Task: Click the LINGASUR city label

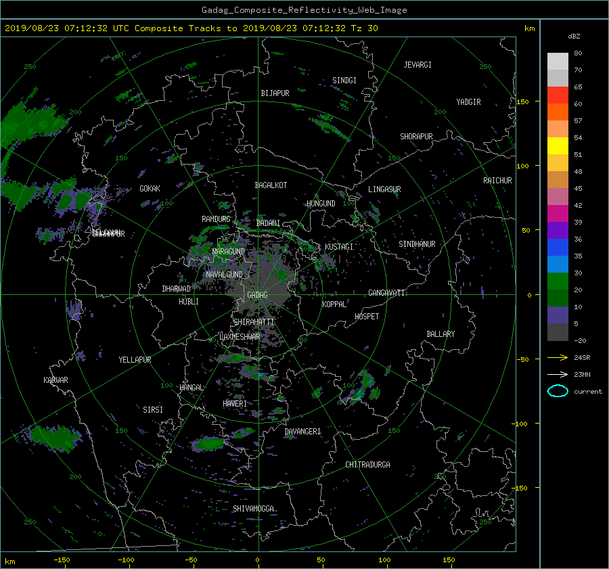Action: point(384,189)
